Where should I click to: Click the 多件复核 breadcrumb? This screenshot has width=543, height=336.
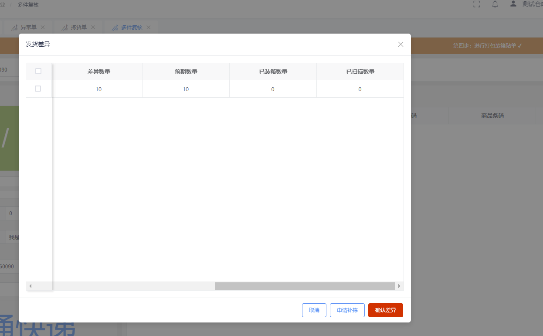tap(28, 4)
